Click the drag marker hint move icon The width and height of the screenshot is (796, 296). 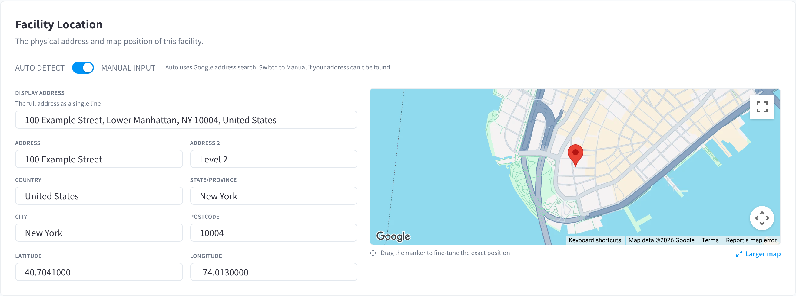tap(373, 253)
